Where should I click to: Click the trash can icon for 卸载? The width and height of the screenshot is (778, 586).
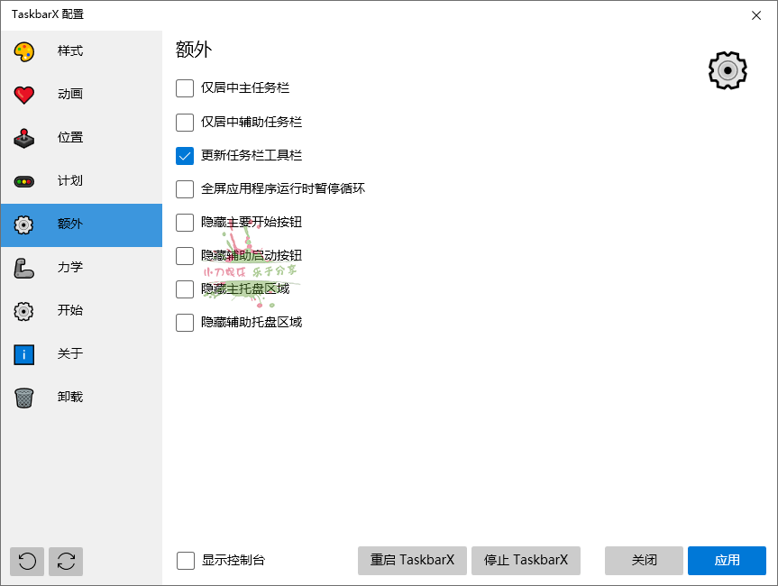[x=24, y=398]
